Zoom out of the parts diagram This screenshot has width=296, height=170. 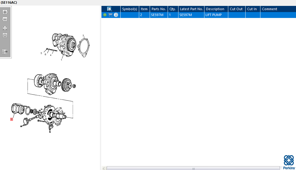[5, 19]
